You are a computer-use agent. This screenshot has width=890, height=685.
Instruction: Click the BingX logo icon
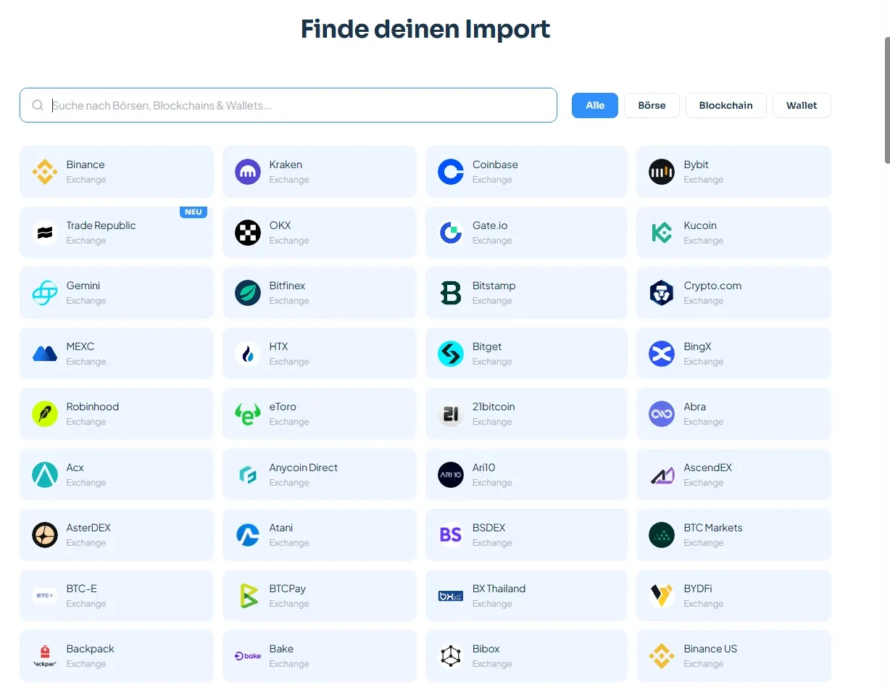coord(662,354)
